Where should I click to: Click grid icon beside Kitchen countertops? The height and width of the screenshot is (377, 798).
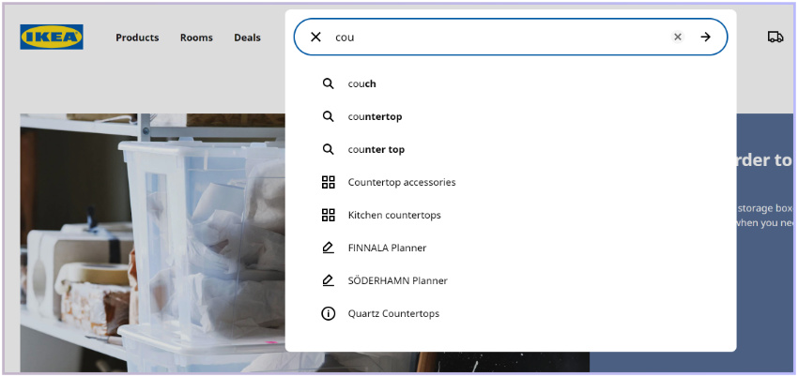[x=328, y=215]
